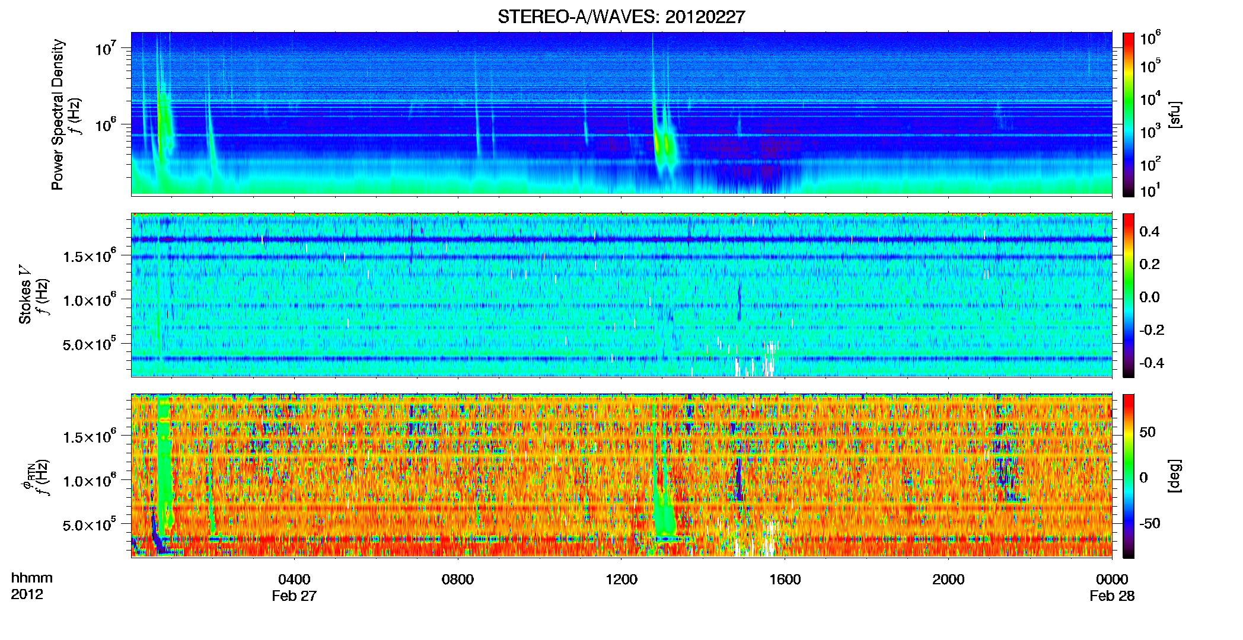1243x640 pixels.
Task: Click the 1200 time tick label
Action: 621,580
